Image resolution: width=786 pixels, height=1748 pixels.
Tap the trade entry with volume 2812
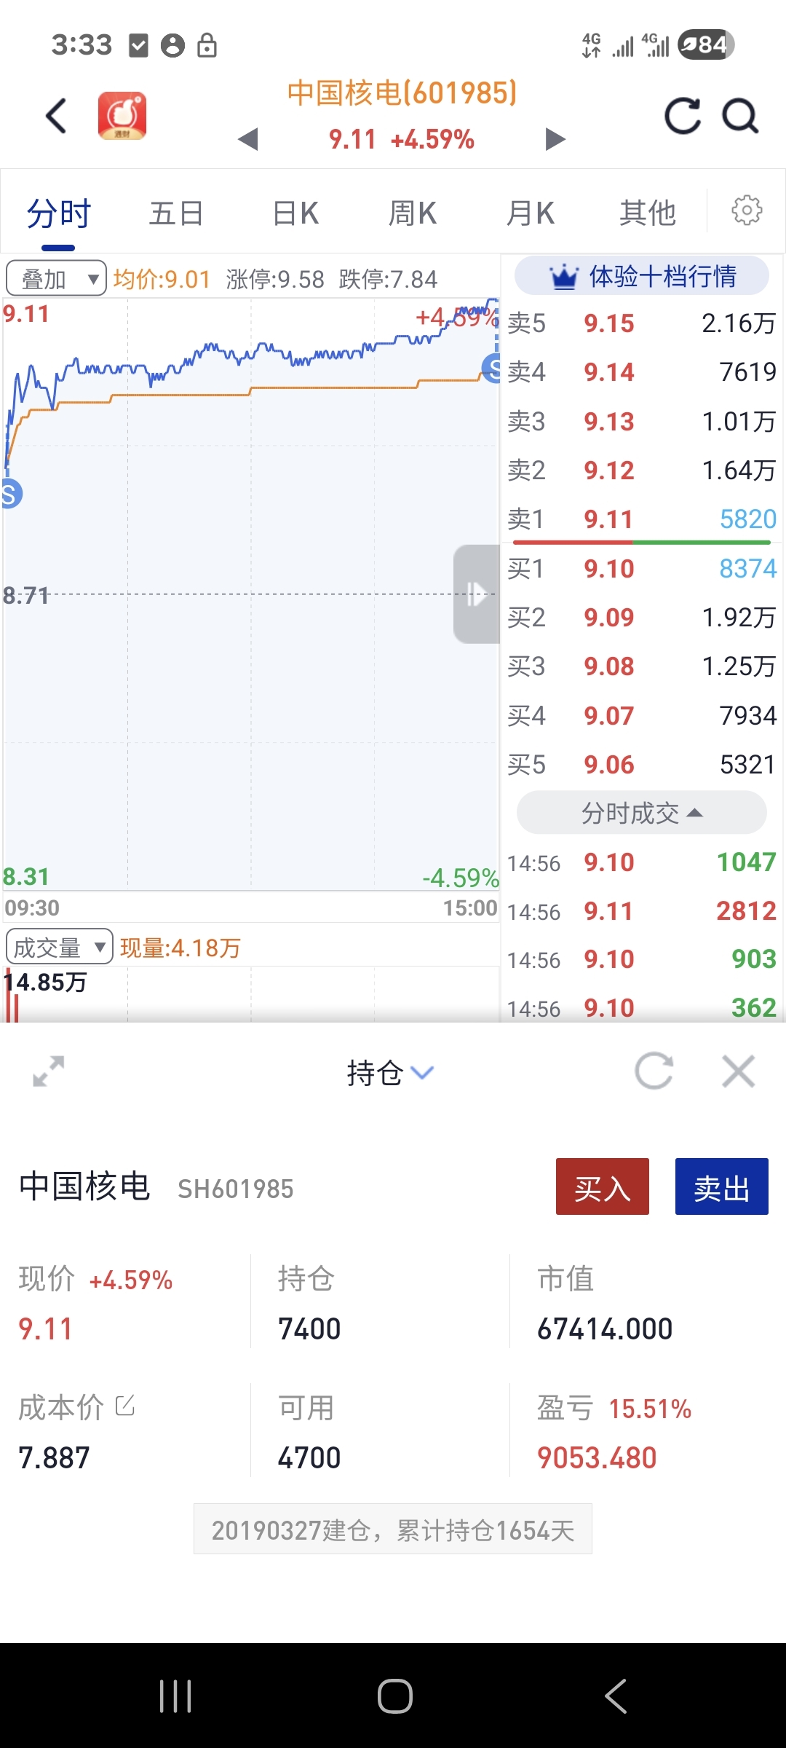642,911
